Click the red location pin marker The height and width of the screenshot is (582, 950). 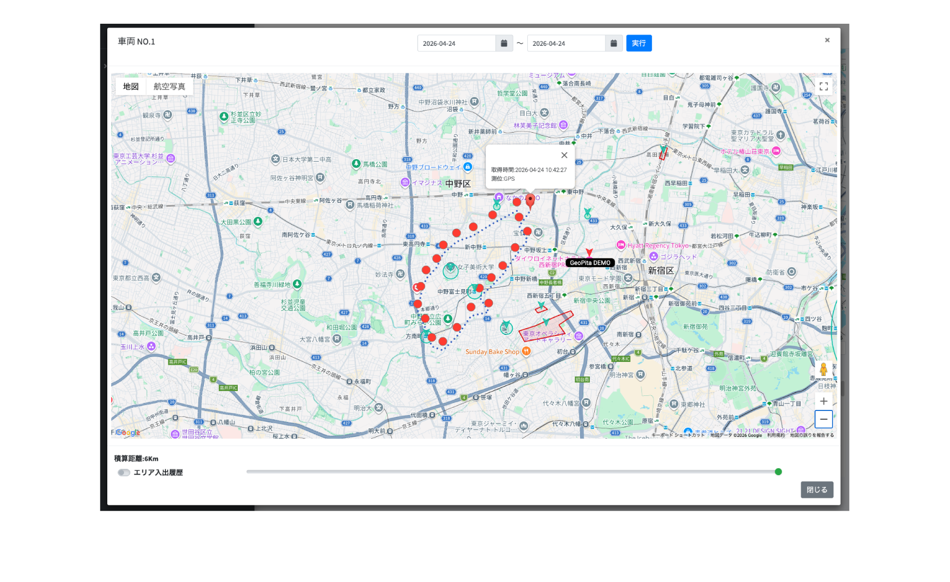click(x=531, y=200)
